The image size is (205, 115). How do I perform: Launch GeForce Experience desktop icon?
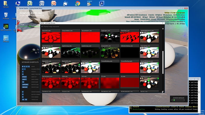(6, 27)
